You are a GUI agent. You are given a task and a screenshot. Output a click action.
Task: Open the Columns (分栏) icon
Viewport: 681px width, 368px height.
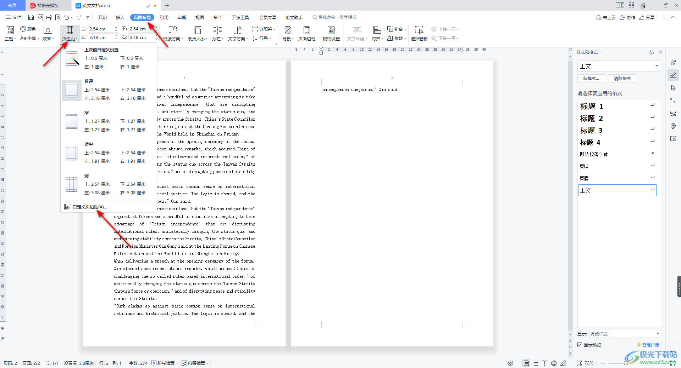[x=218, y=33]
